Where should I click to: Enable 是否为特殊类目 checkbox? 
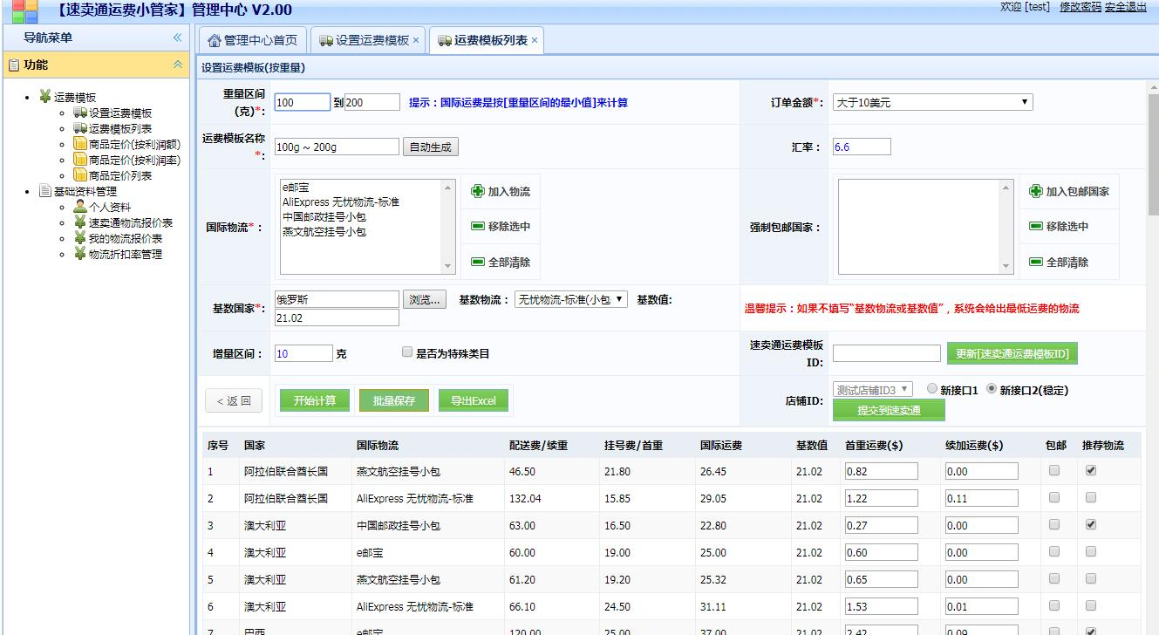click(406, 351)
